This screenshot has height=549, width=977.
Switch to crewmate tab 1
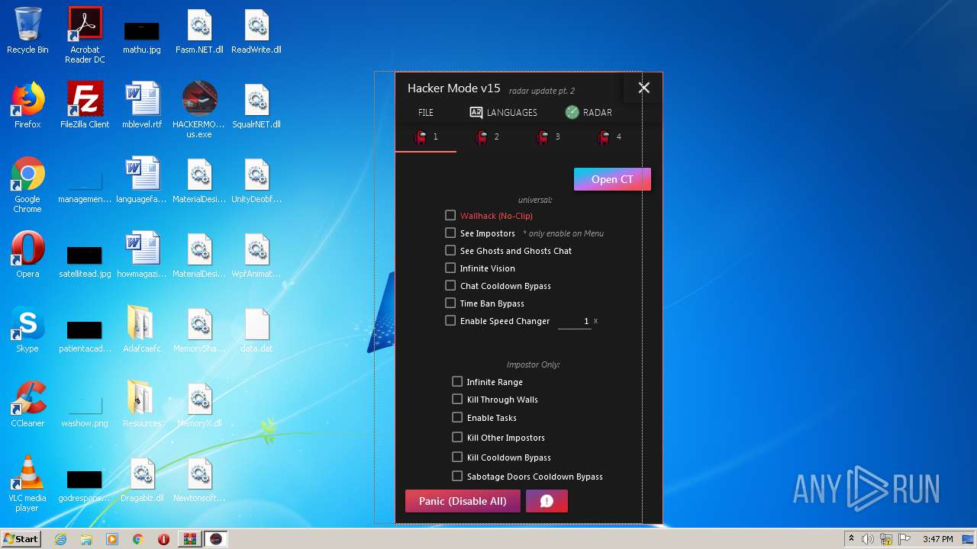pyautogui.click(x=426, y=137)
